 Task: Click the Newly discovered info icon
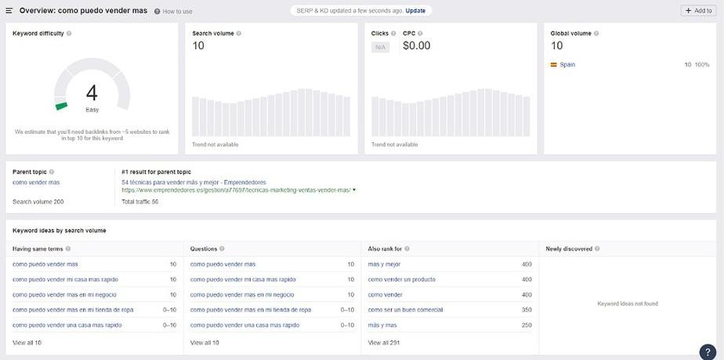(x=598, y=249)
